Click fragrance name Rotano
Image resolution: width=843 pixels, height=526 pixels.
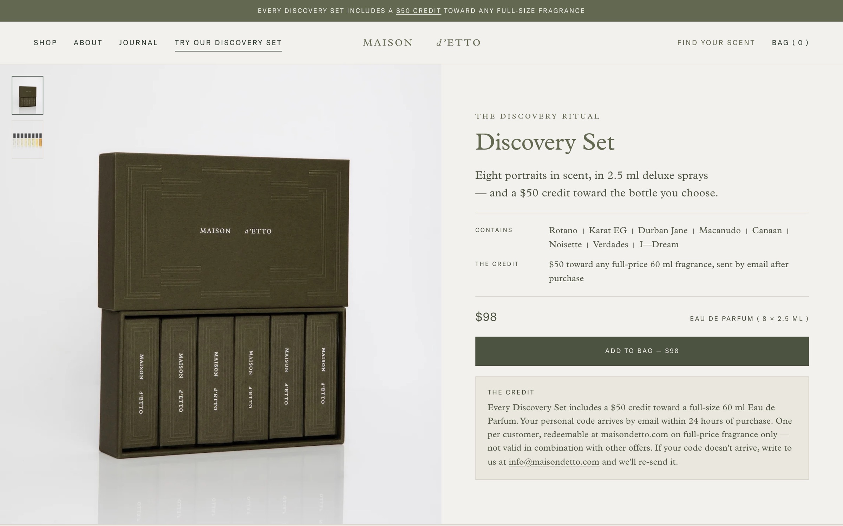pos(563,230)
